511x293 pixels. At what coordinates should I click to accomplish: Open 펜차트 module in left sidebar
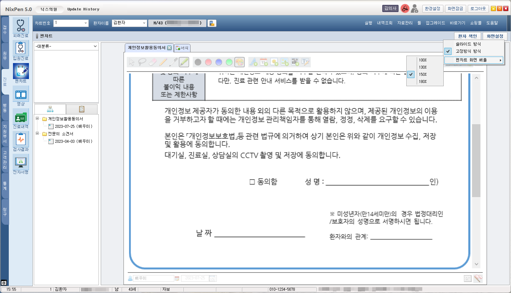click(x=21, y=73)
